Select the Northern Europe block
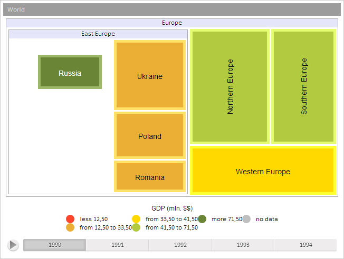The image size is (344, 259). pos(230,86)
